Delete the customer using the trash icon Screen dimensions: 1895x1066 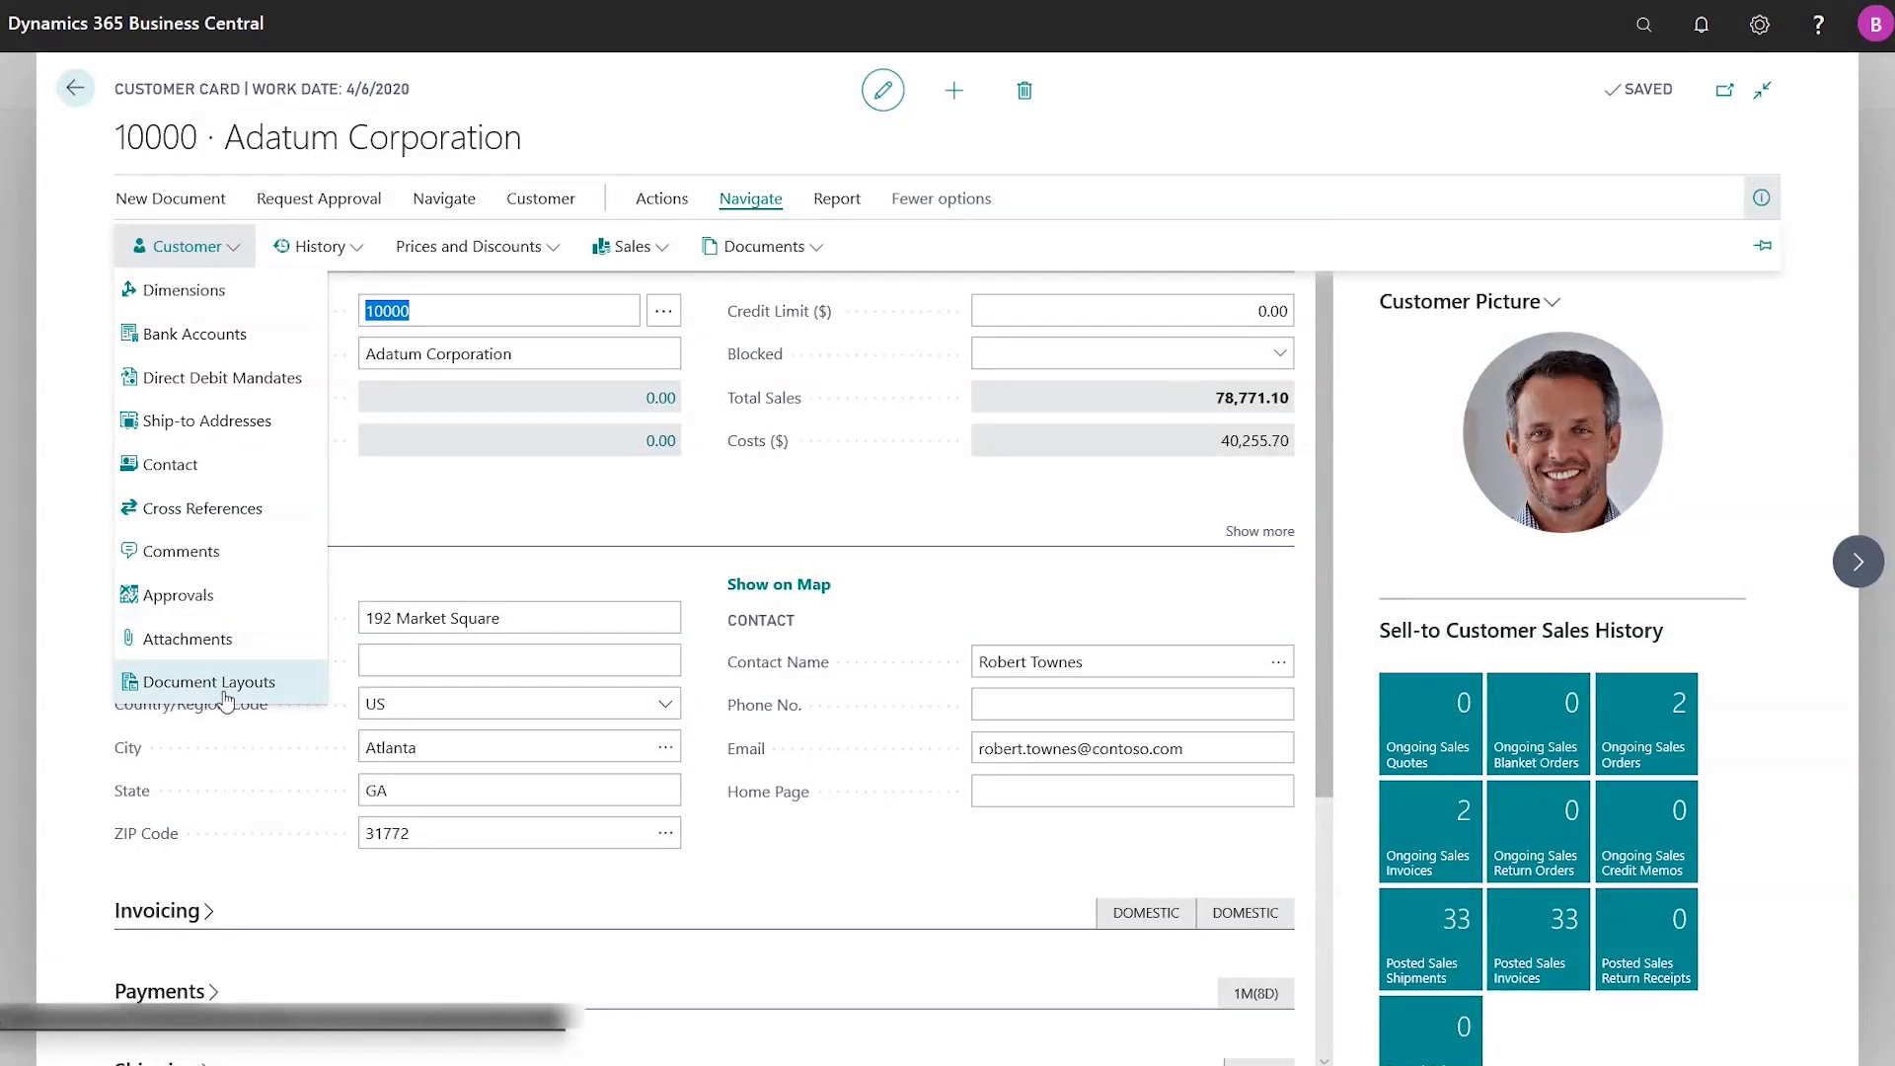pos(1024,90)
